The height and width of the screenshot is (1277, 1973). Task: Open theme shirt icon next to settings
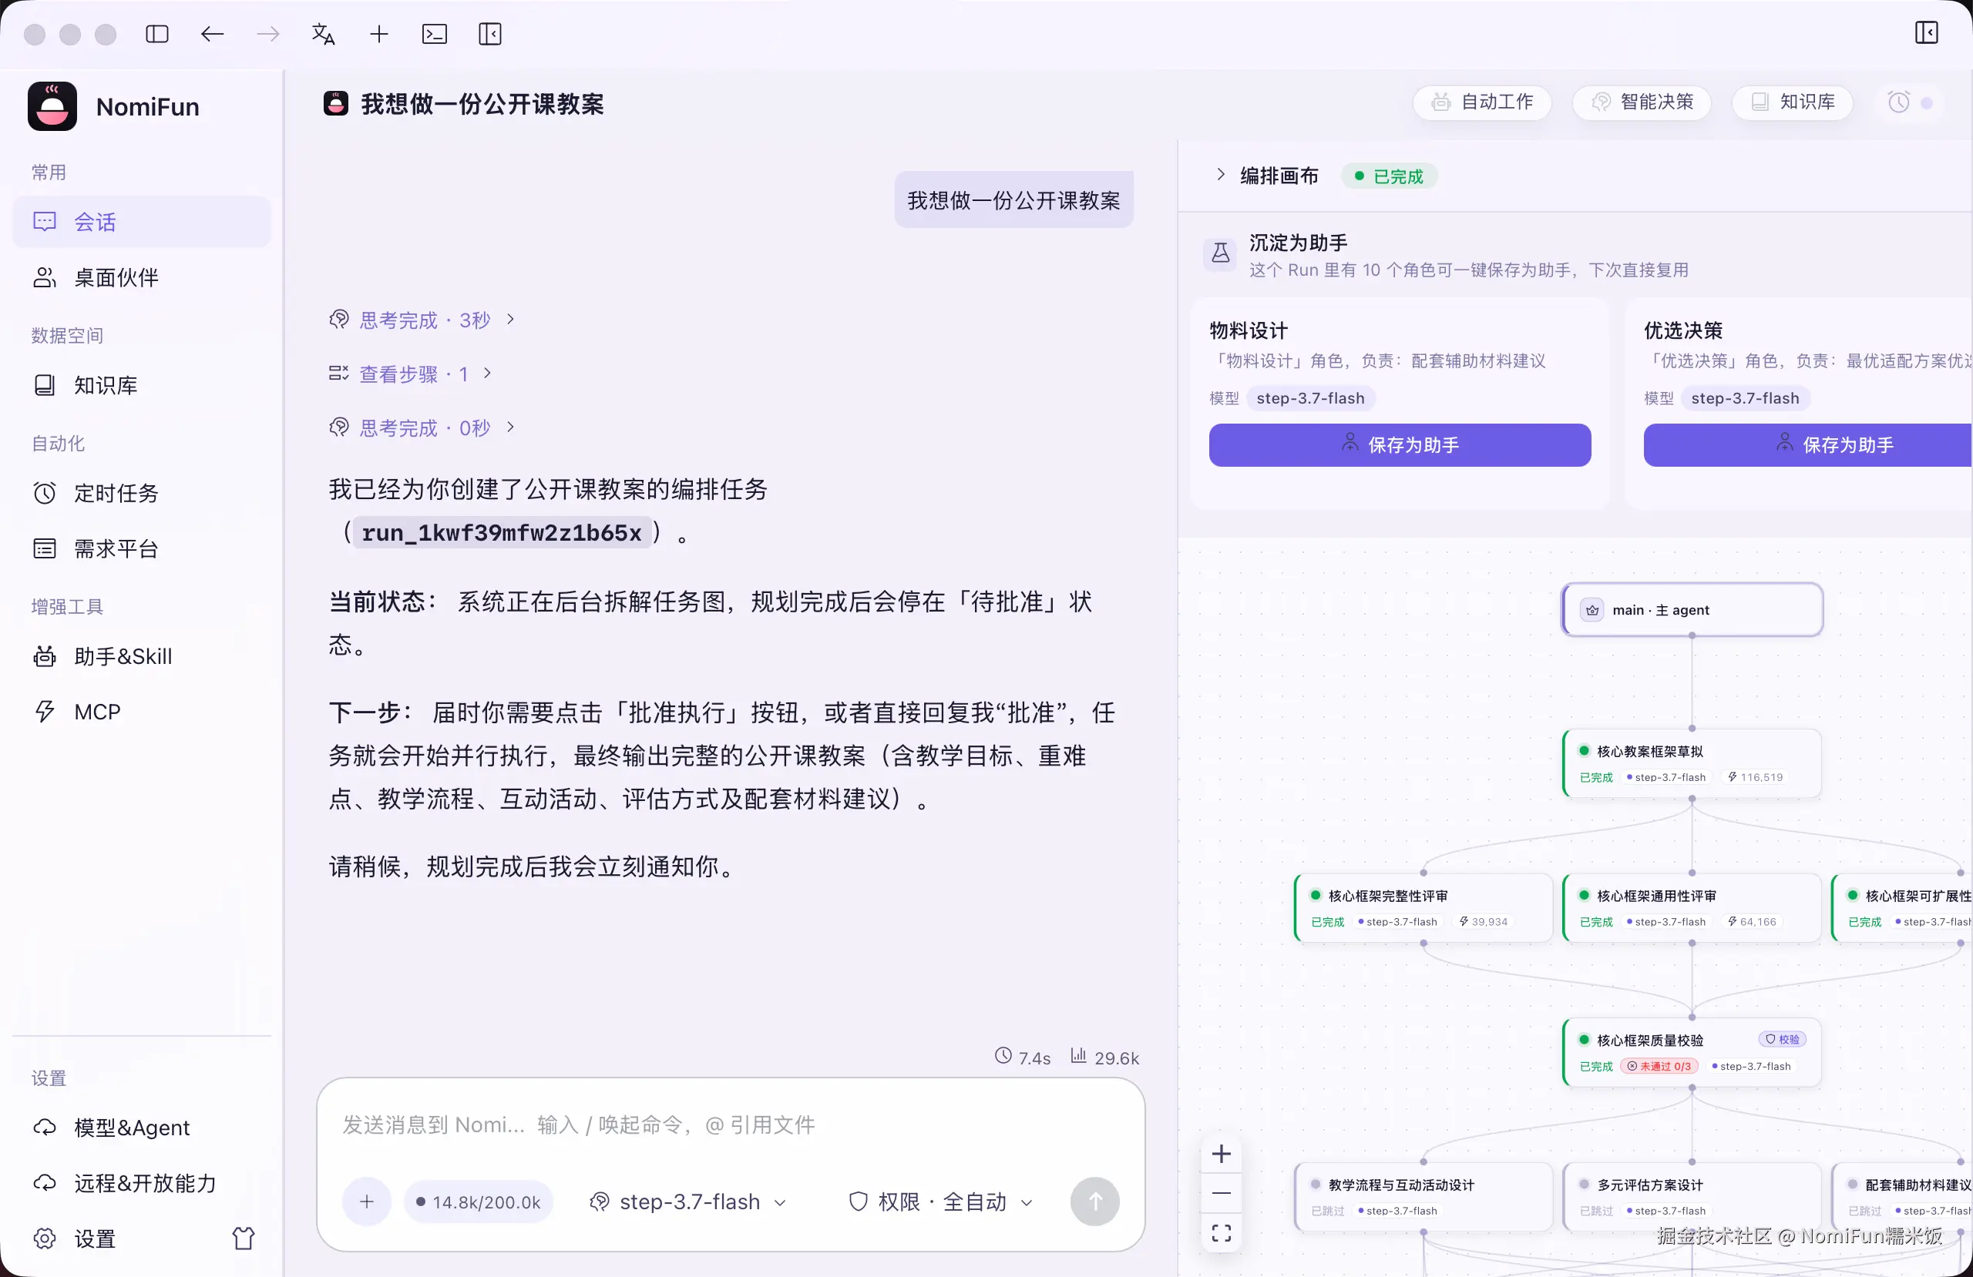pos(243,1238)
